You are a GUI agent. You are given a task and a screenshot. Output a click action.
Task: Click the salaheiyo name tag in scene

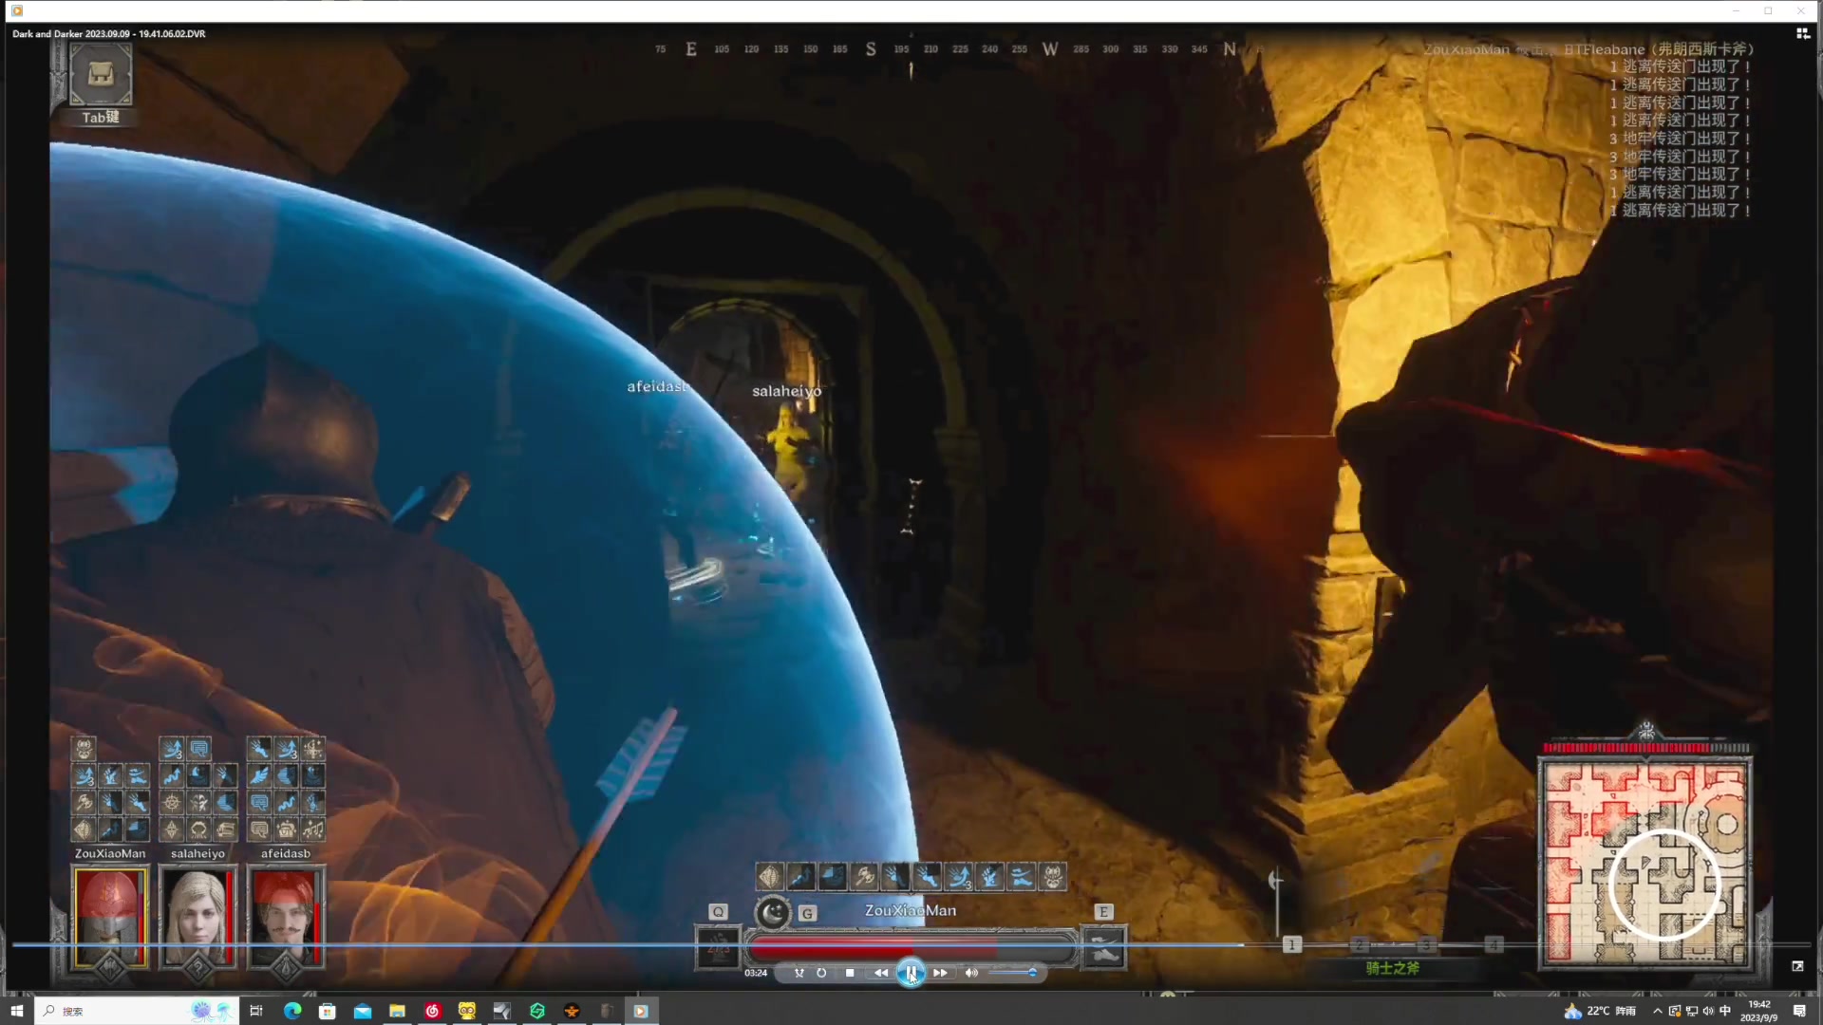click(x=786, y=391)
